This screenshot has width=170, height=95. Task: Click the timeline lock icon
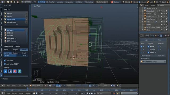point(37,93)
